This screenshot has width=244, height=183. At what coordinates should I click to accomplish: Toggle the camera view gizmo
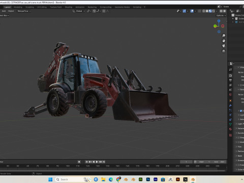[224, 46]
